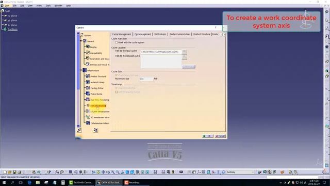Click the Maximum size input field
Screen dimensions: 330x186
tap(146, 79)
